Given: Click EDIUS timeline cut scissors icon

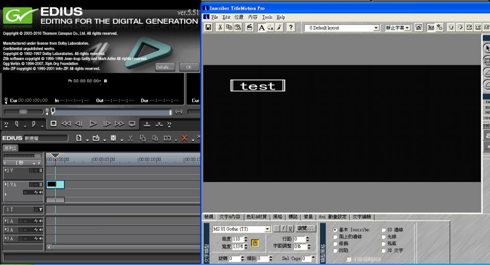Looking at the screenshot, I should [x=131, y=138].
